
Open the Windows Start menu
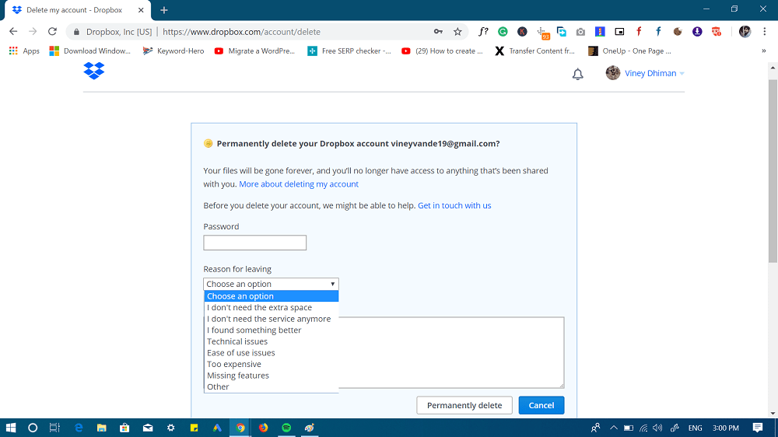click(x=10, y=428)
